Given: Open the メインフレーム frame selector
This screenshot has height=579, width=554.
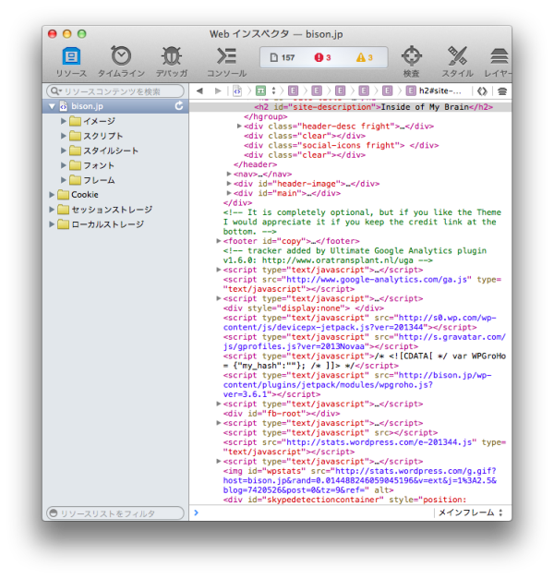Looking at the screenshot, I should (x=471, y=513).
